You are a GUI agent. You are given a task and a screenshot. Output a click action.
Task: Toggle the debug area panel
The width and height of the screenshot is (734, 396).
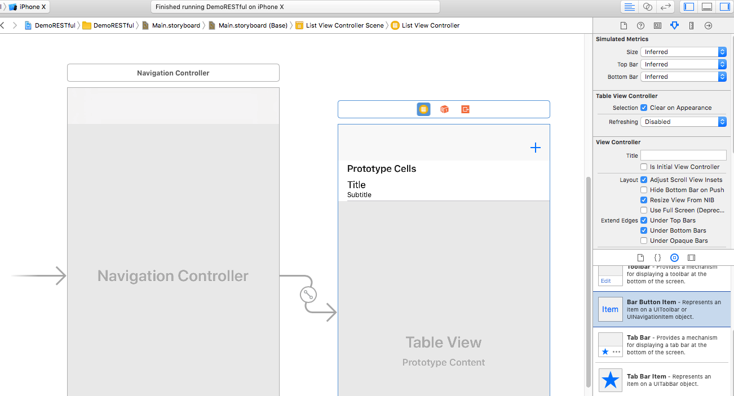(x=706, y=7)
